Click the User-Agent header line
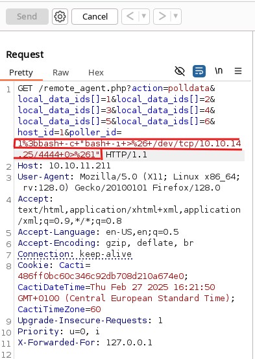The image size is (255, 359). click(x=129, y=182)
